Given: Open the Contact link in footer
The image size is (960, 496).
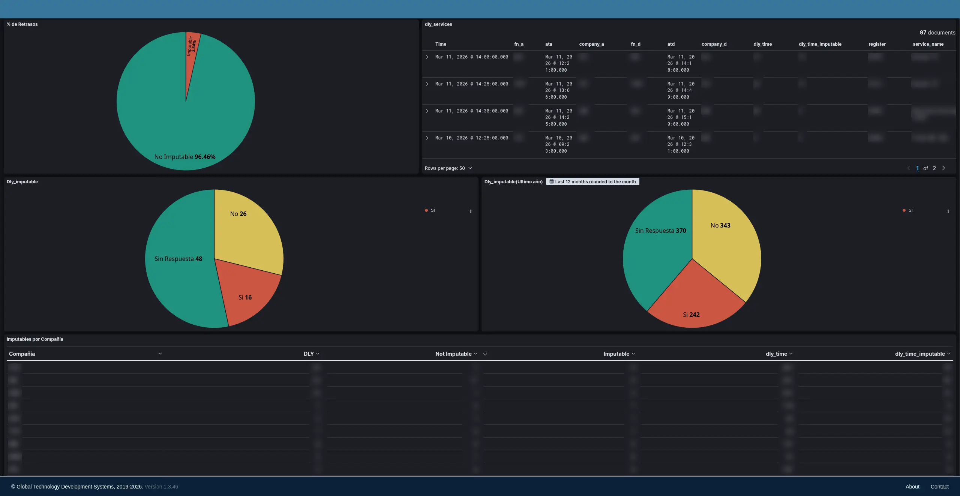Looking at the screenshot, I should (x=939, y=487).
